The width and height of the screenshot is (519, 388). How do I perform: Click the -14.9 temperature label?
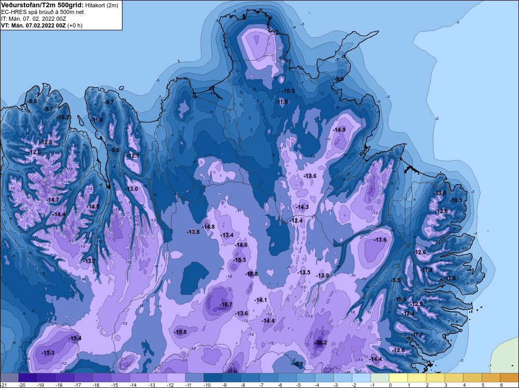click(x=339, y=130)
